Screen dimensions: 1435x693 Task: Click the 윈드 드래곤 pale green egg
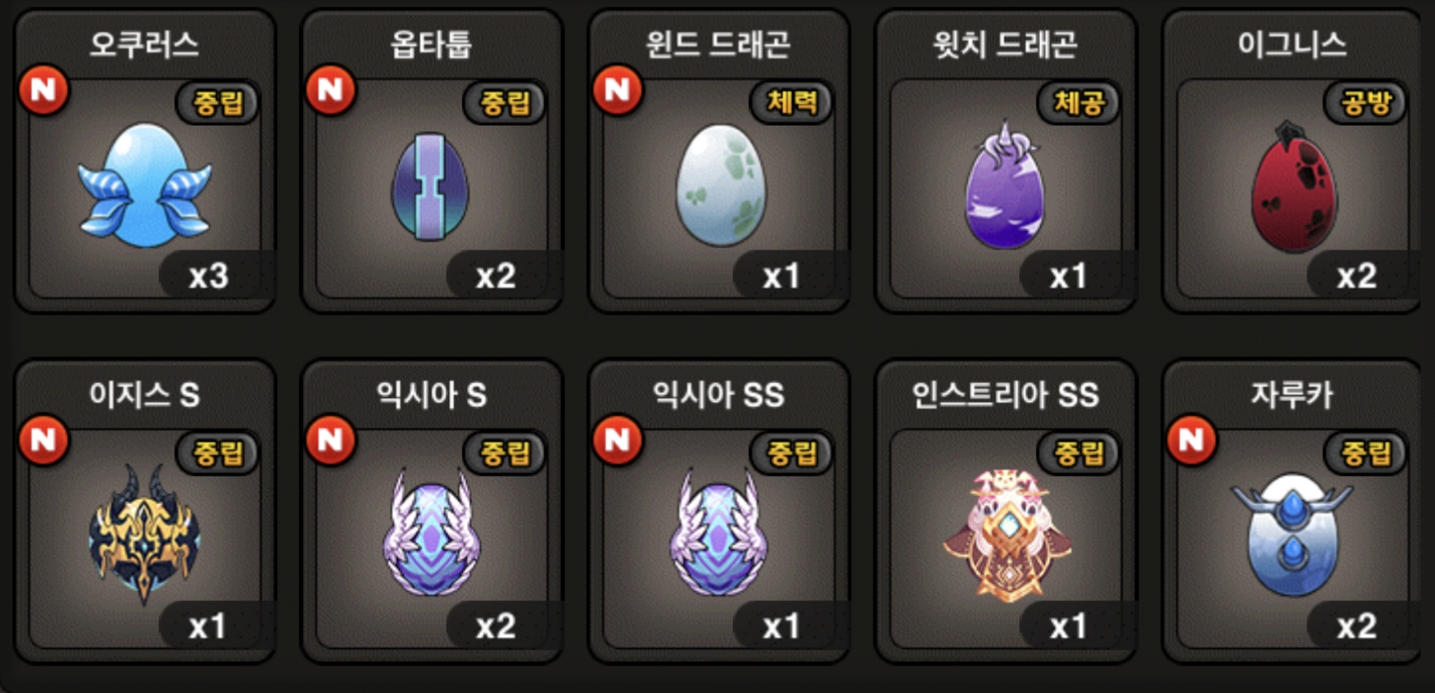[721, 185]
